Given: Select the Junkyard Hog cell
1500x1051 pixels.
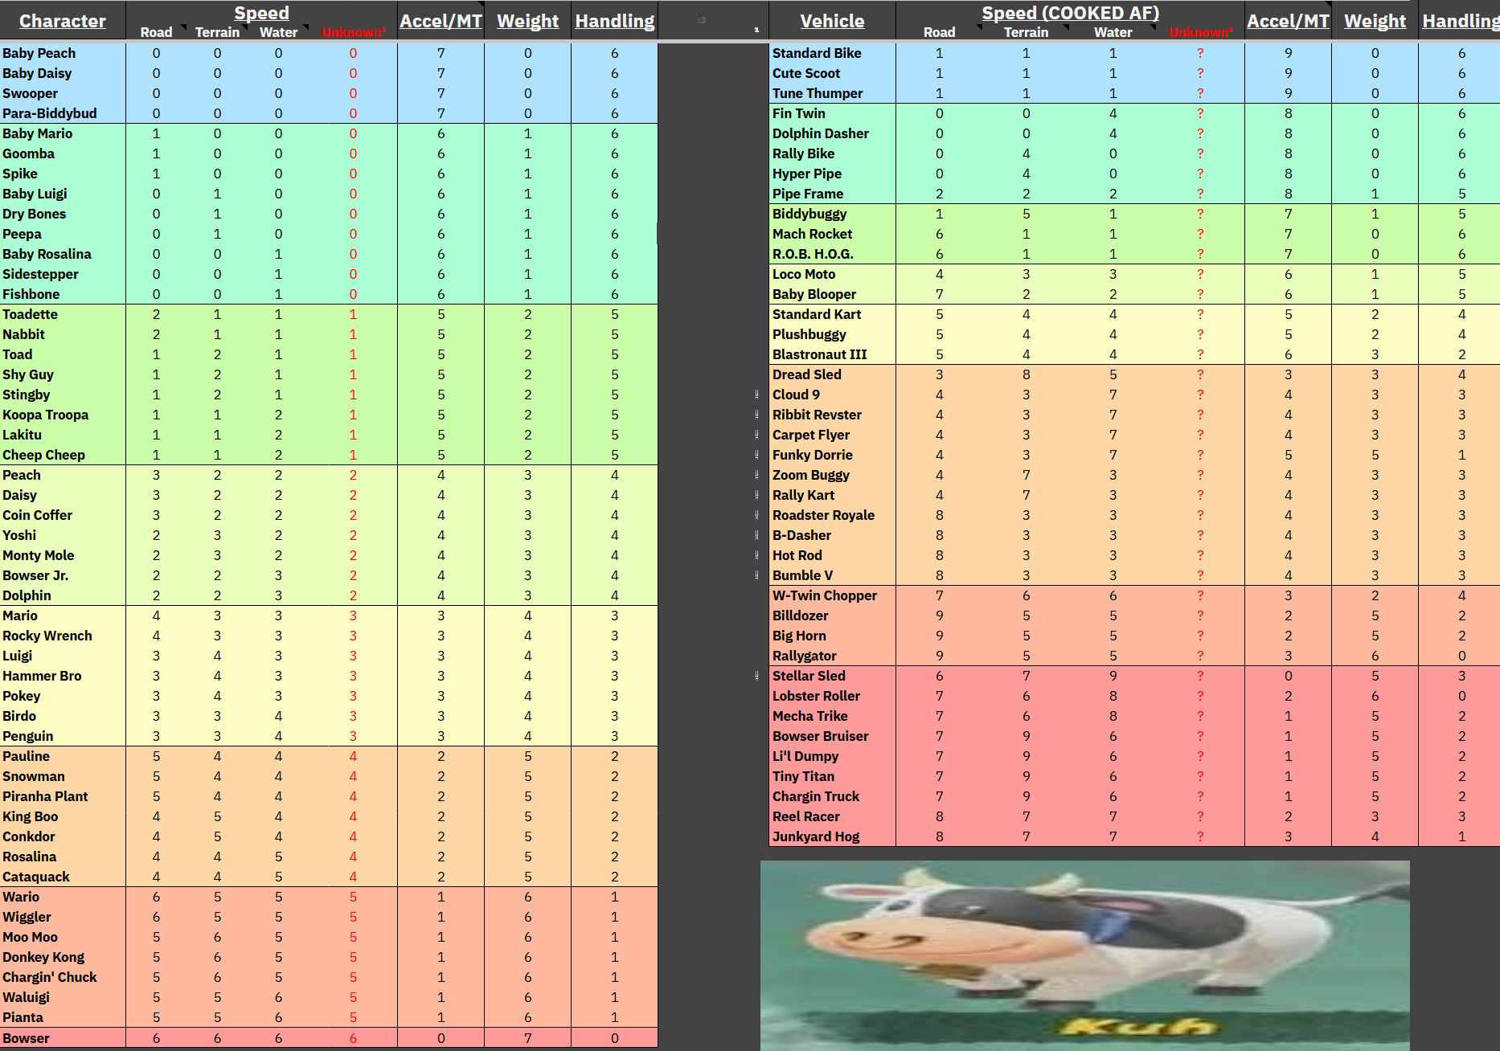Looking at the screenshot, I should 832,836.
